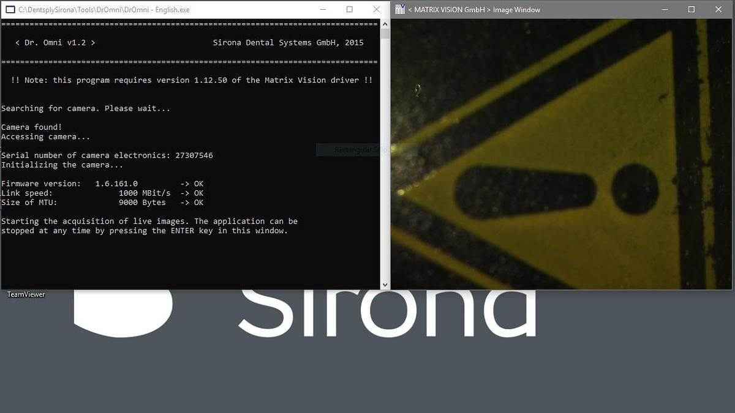
Task: Minimize the Matrix Vision Image Window
Action: pyautogui.click(x=665, y=10)
